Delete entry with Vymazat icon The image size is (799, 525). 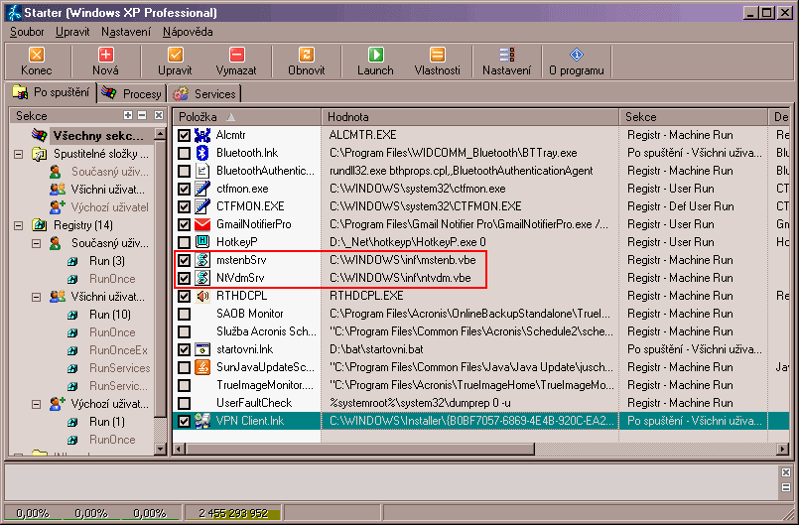(x=236, y=55)
